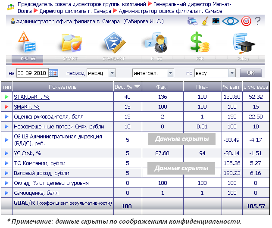Click the total value 105.57

(x=256, y=206)
